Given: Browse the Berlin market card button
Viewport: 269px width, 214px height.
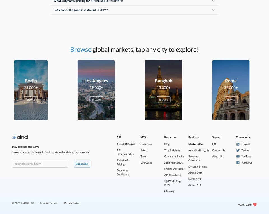Looking at the screenshot, I should point(31,99).
